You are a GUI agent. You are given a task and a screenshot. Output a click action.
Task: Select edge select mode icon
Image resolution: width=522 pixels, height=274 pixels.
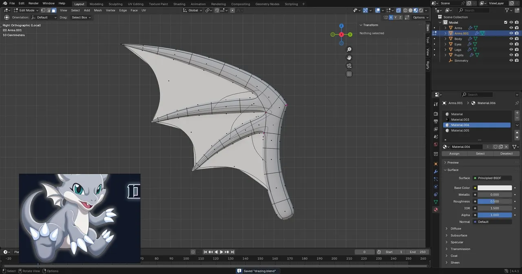pyautogui.click(x=49, y=10)
